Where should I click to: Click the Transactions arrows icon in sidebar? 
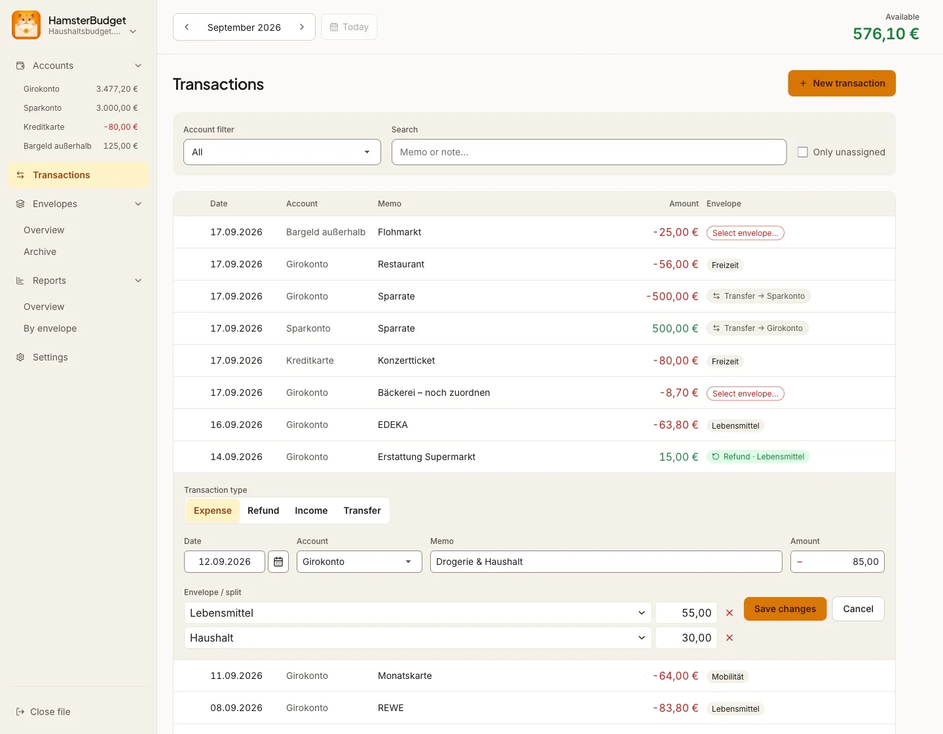point(20,175)
